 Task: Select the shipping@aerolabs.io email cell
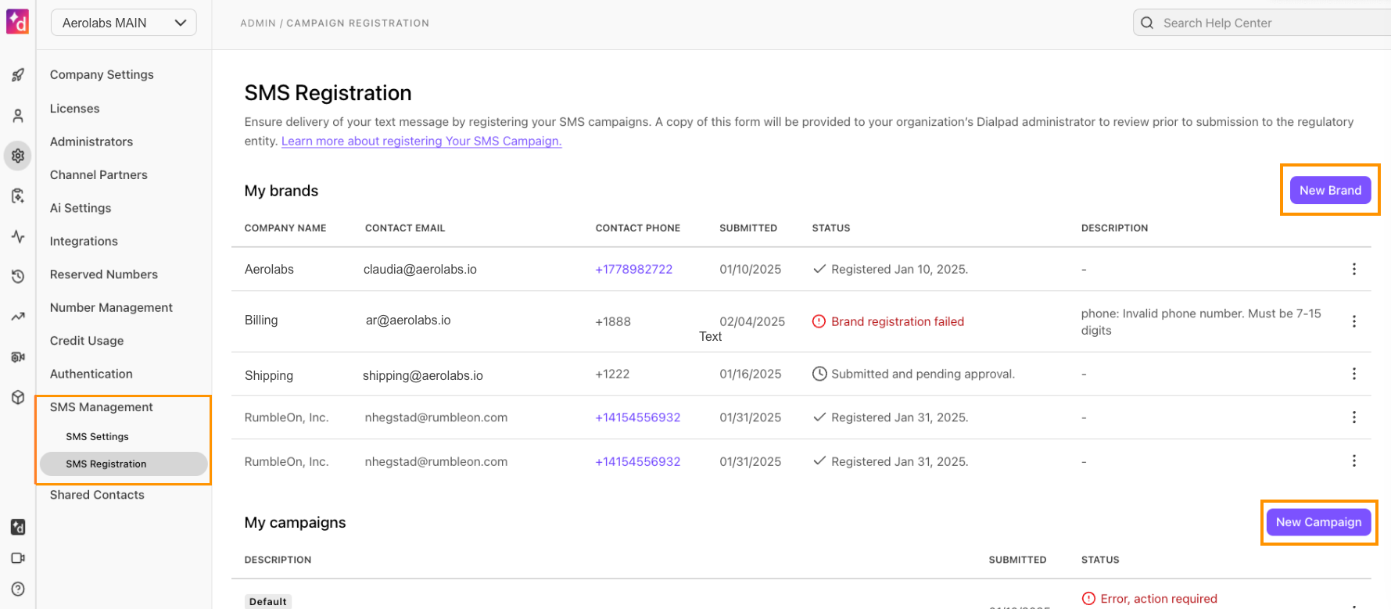click(x=423, y=375)
